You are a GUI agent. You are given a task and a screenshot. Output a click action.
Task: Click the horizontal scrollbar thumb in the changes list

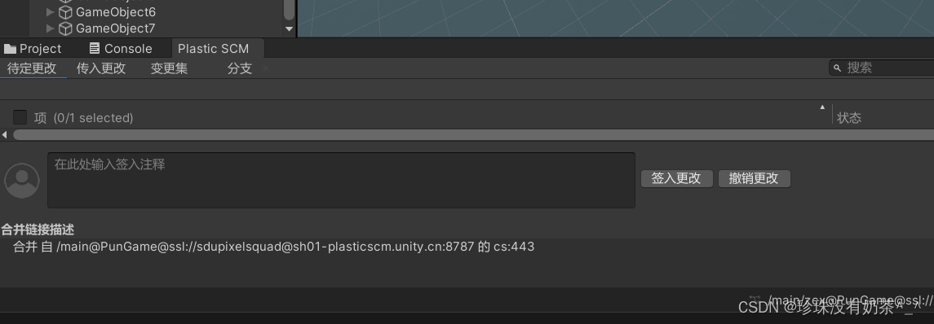coord(474,135)
